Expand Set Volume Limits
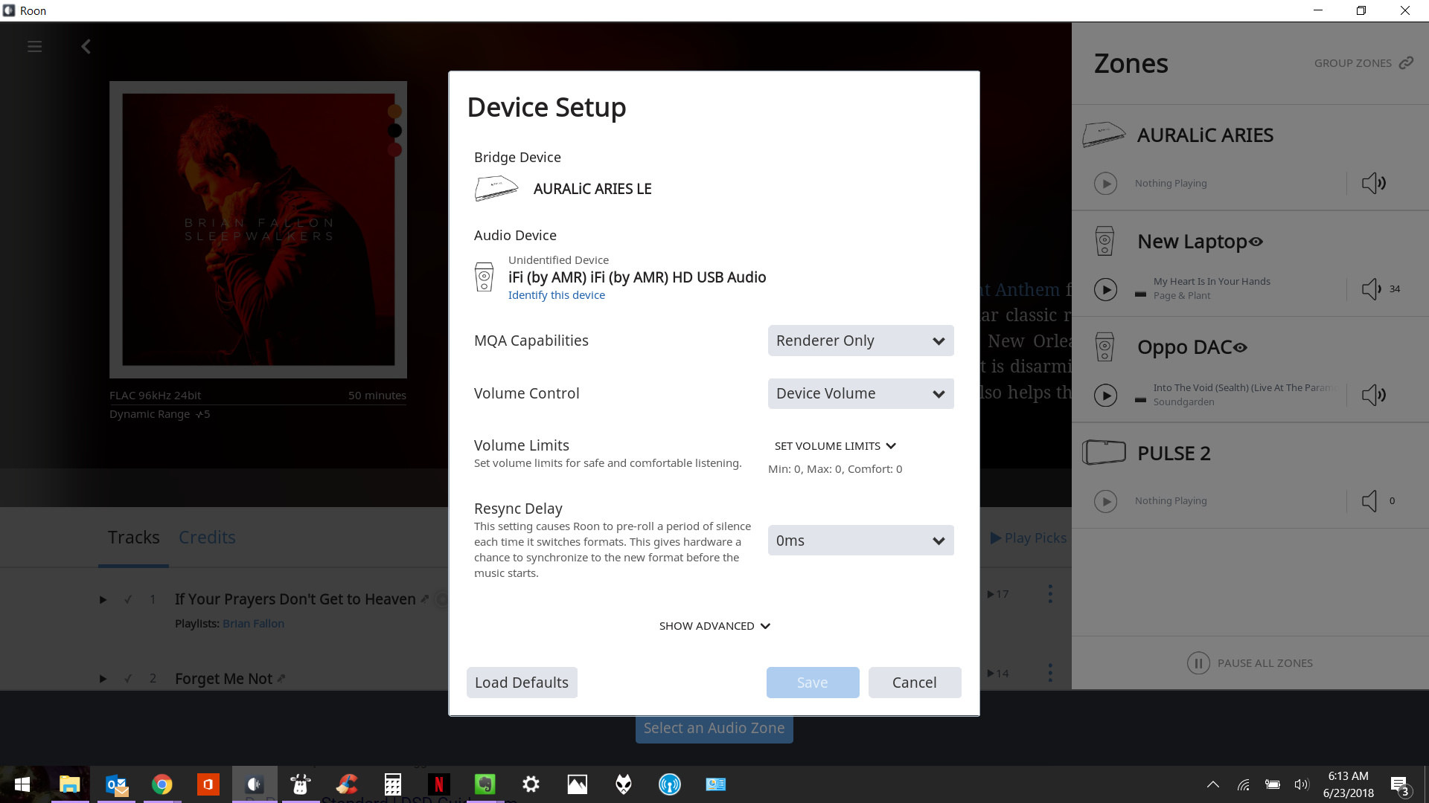The height and width of the screenshot is (803, 1429). tap(835, 446)
